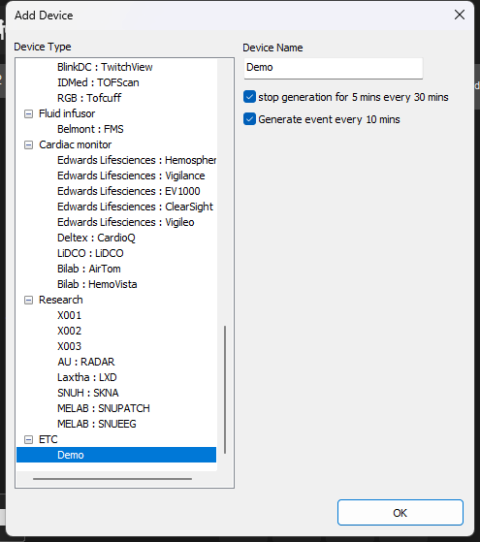Choose Belmont : FMS device type
The image size is (480, 542).
(x=90, y=129)
